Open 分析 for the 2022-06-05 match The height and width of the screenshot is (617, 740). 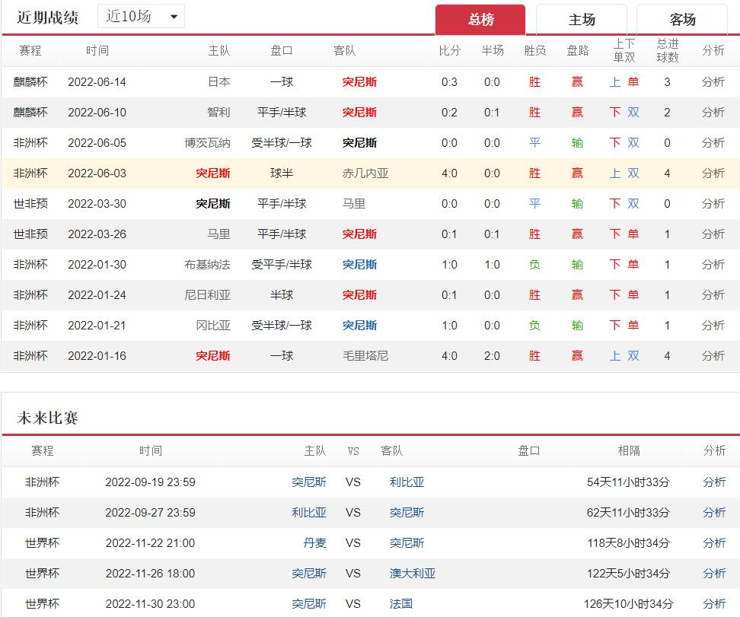tap(713, 143)
